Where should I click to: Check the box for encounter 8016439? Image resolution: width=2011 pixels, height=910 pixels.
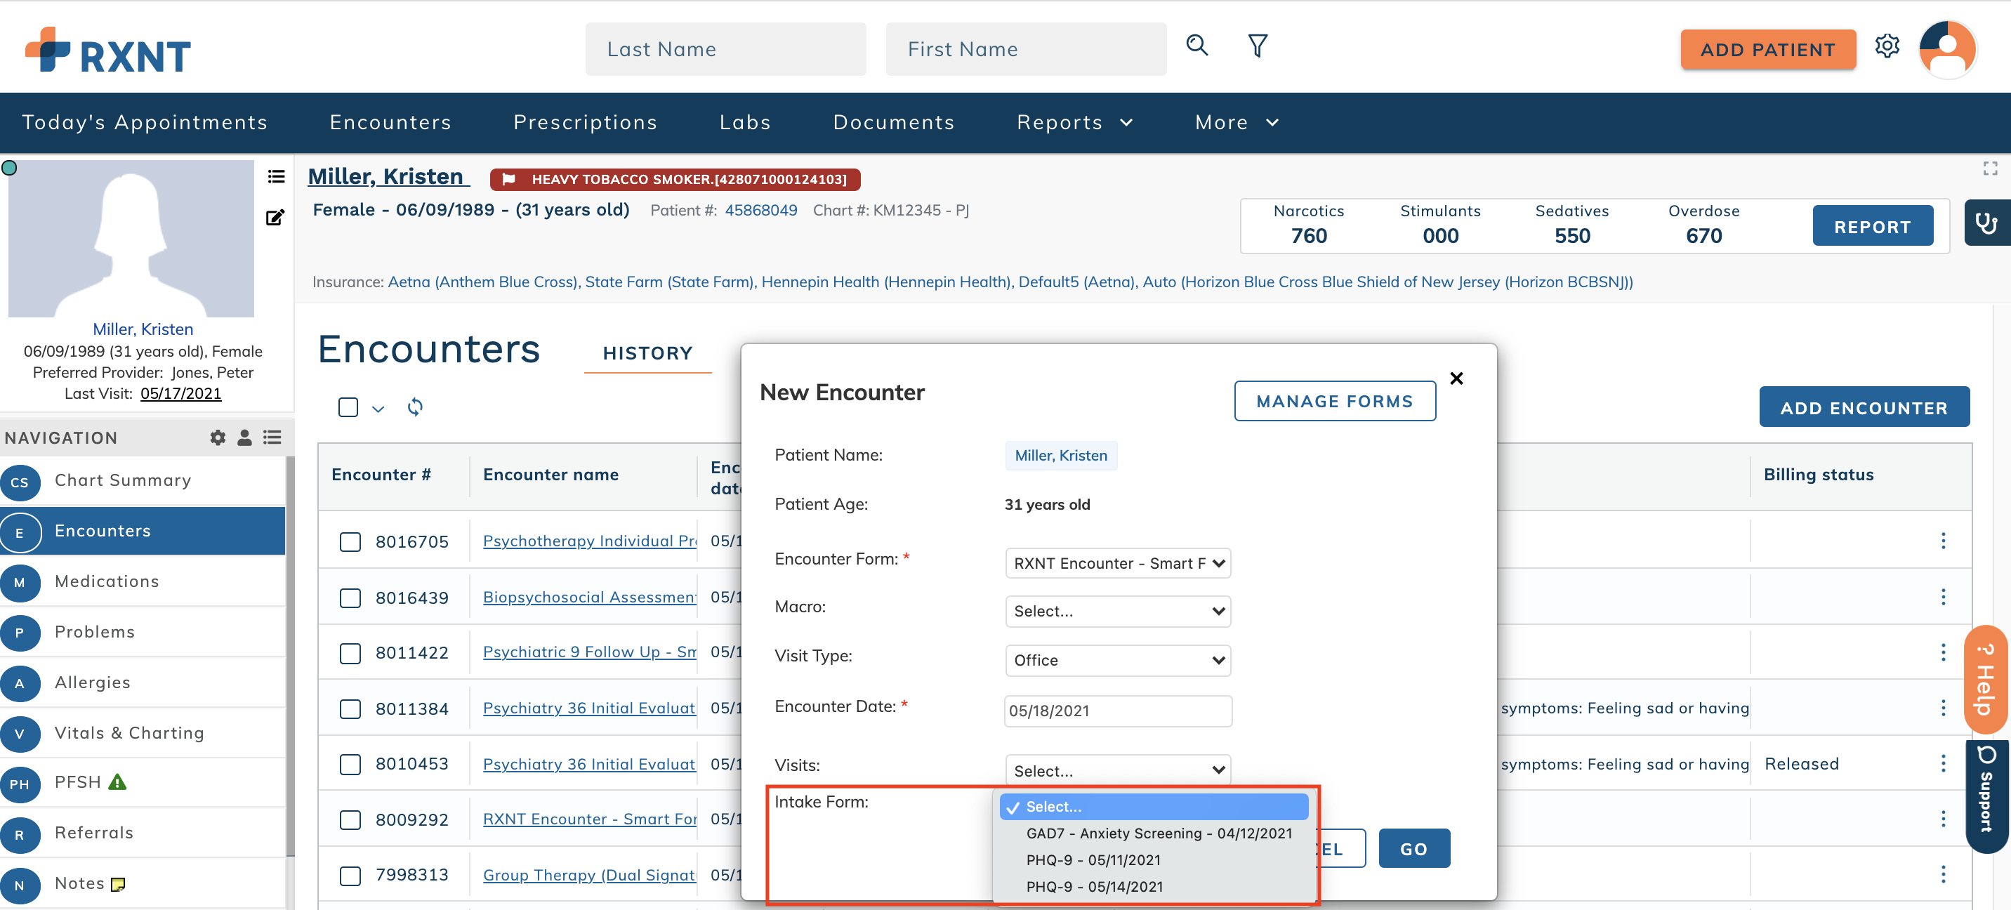pyautogui.click(x=350, y=598)
